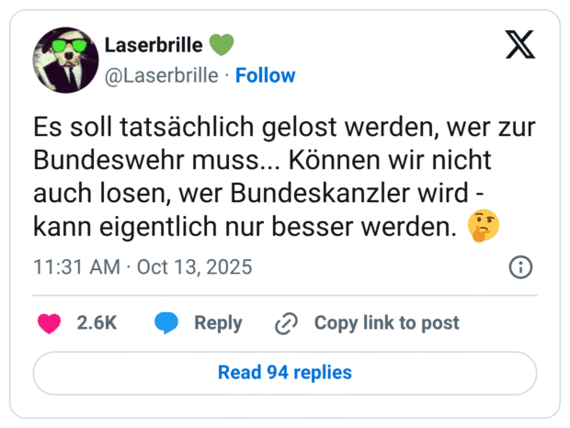Select the "Copy link to post" text
The height and width of the screenshot is (428, 570).
click(x=386, y=323)
